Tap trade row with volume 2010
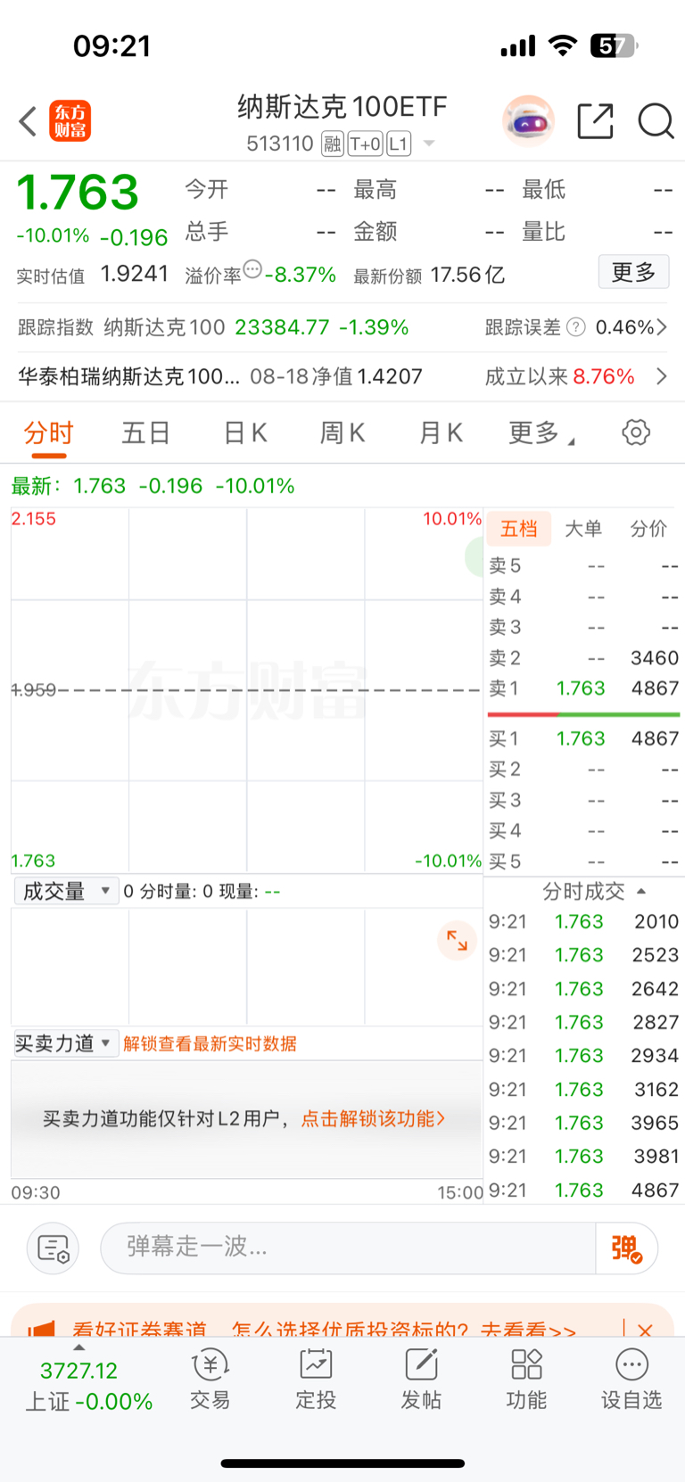The image size is (685, 1483). 583,921
